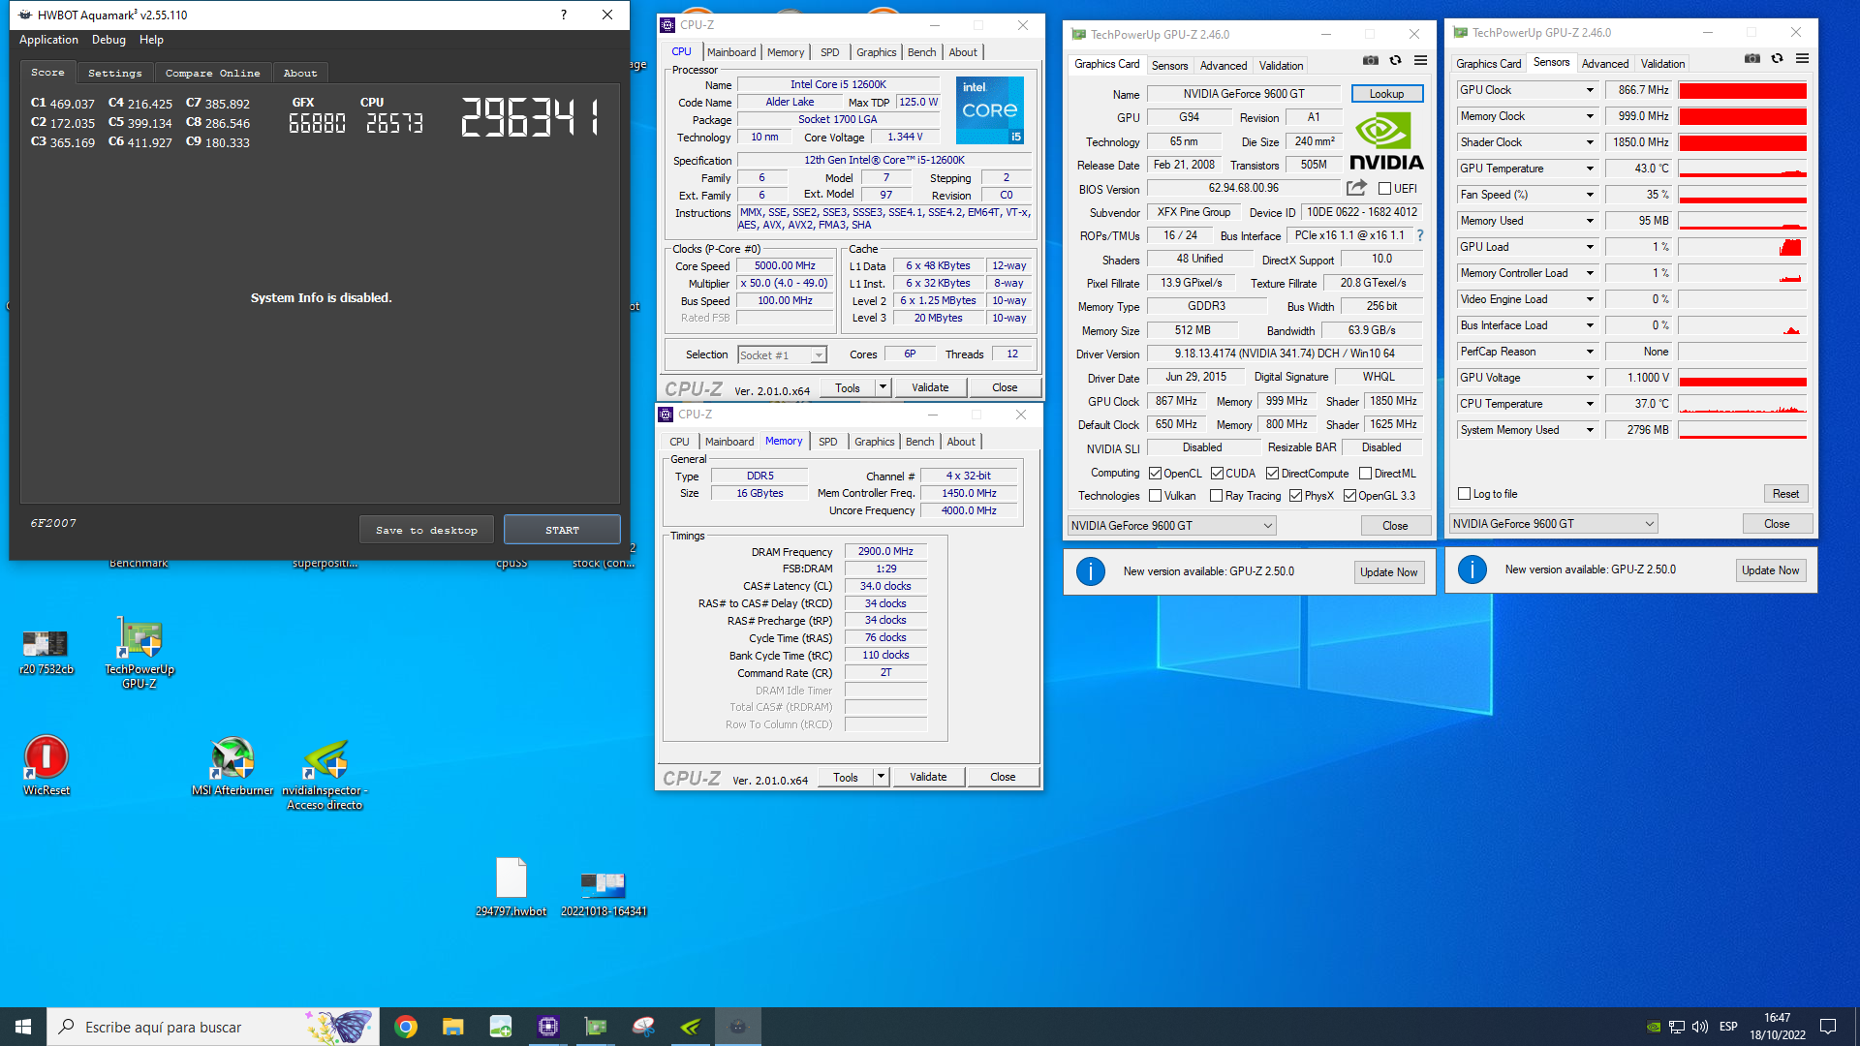This screenshot has height=1046, width=1860.
Task: Expand the Memory Clock sensor dropdown
Action: [x=1590, y=116]
